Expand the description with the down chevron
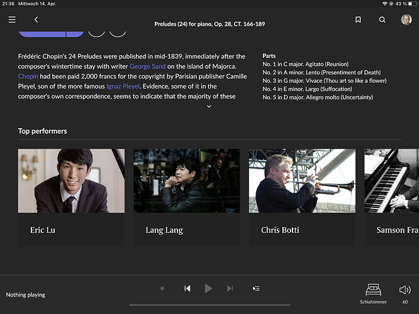This screenshot has width=419, height=314. click(x=209, y=106)
